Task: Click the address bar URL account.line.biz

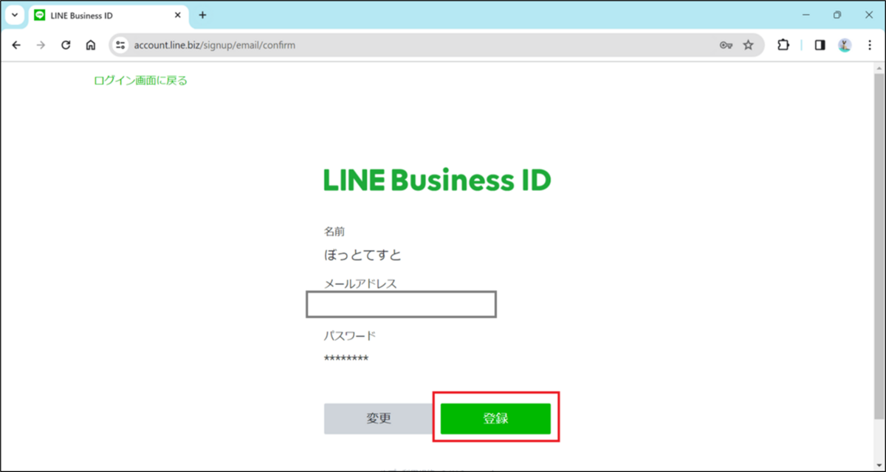Action: click(x=214, y=45)
